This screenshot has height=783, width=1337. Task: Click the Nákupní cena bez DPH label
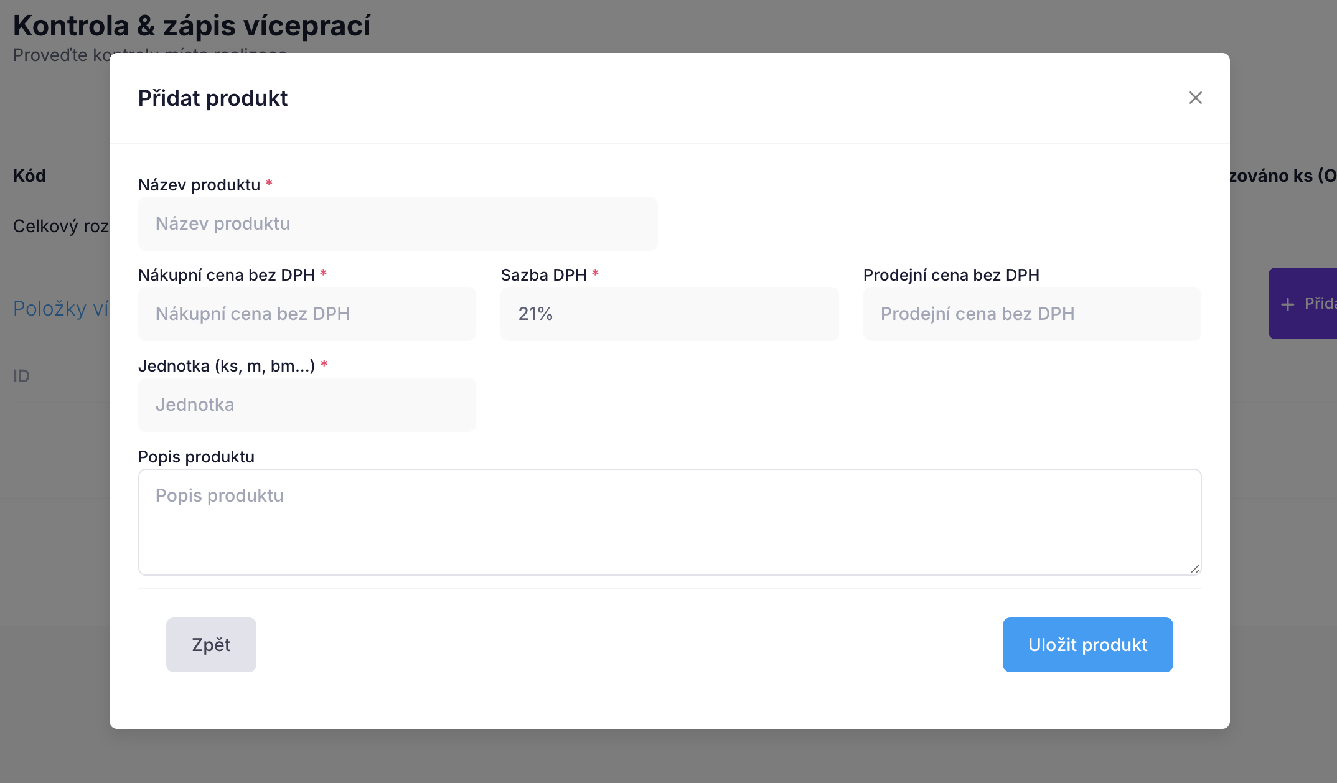[x=227, y=275]
